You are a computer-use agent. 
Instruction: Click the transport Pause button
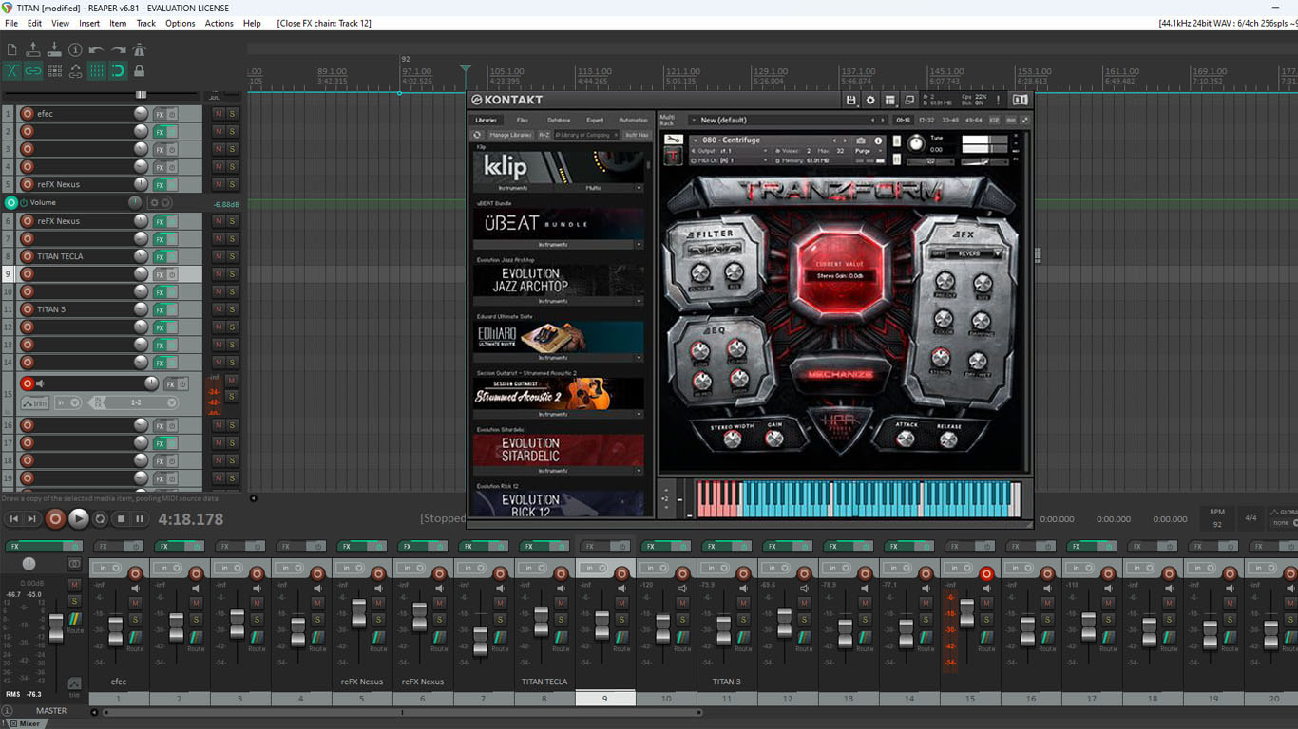140,519
